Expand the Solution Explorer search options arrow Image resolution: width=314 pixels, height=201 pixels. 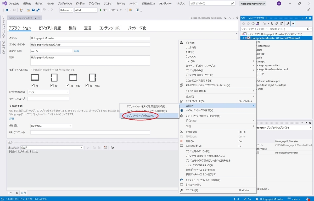[x=311, y=29]
